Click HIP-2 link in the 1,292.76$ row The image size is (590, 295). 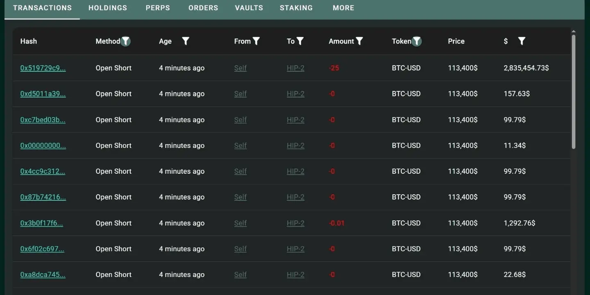(x=295, y=223)
